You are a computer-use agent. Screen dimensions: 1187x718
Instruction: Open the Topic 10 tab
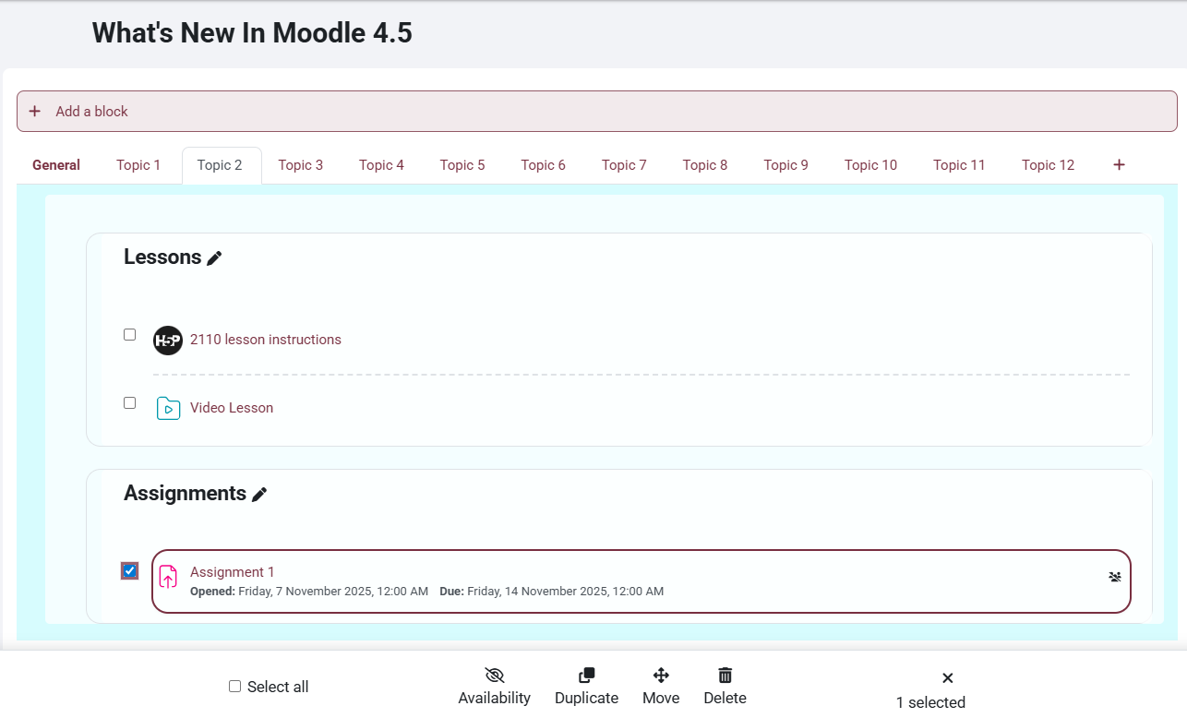pyautogui.click(x=871, y=165)
